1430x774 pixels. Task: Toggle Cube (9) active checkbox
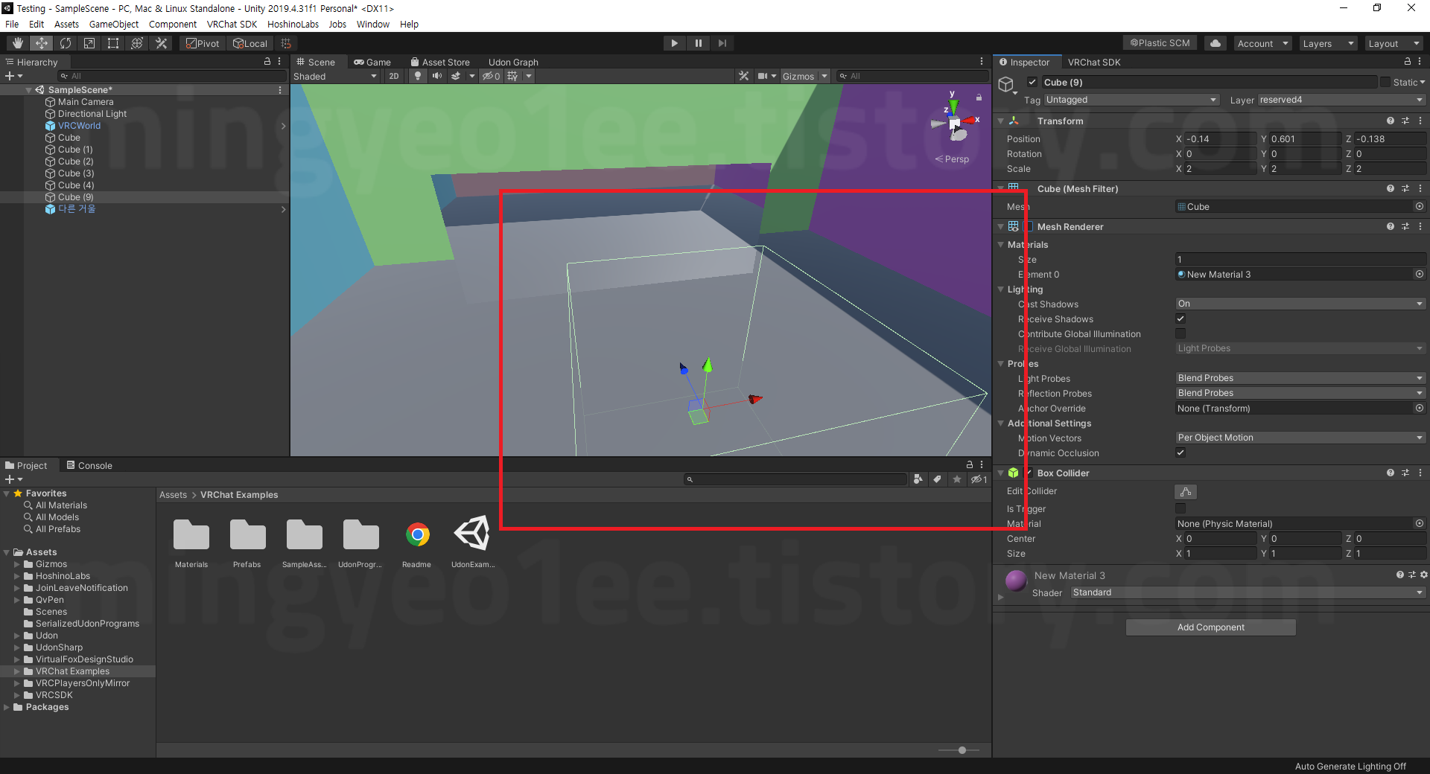[1032, 82]
